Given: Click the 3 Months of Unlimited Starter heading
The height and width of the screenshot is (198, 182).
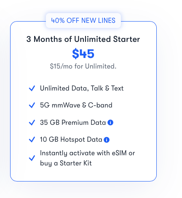Looking at the screenshot, I should 83,39.
